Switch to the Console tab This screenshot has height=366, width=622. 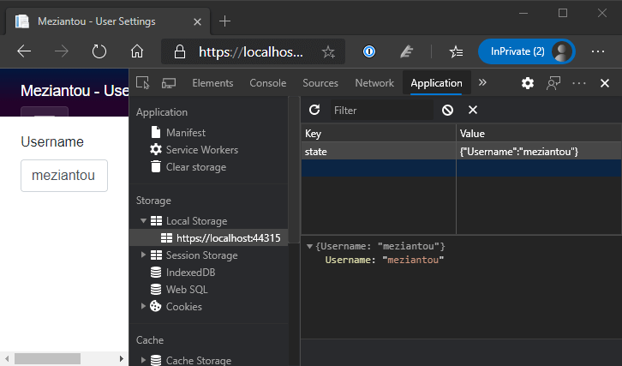(x=267, y=83)
